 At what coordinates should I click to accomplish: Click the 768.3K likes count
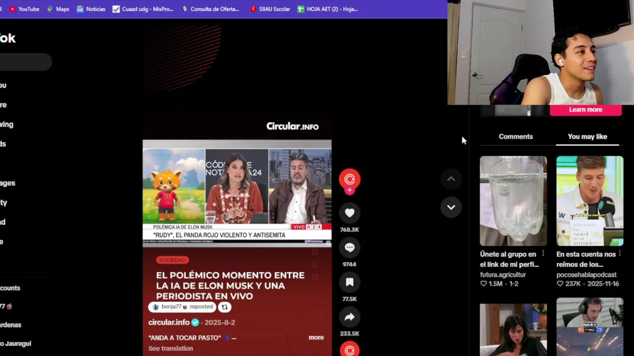click(x=350, y=229)
